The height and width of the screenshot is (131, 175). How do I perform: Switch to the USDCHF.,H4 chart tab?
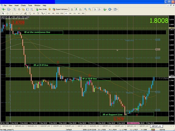(x=45, y=126)
